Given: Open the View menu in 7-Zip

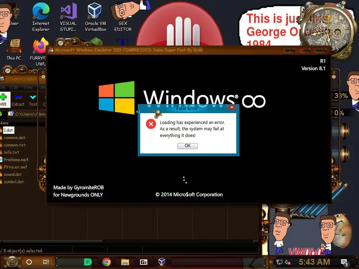Looking at the screenshot, I should 28,87.
